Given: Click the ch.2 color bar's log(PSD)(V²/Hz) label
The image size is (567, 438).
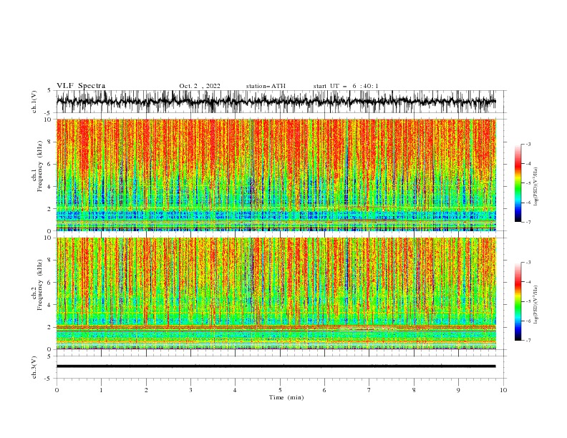Looking at the screenshot, I should click(535, 305).
